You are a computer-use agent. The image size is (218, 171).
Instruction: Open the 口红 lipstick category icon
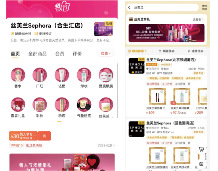(40, 75)
